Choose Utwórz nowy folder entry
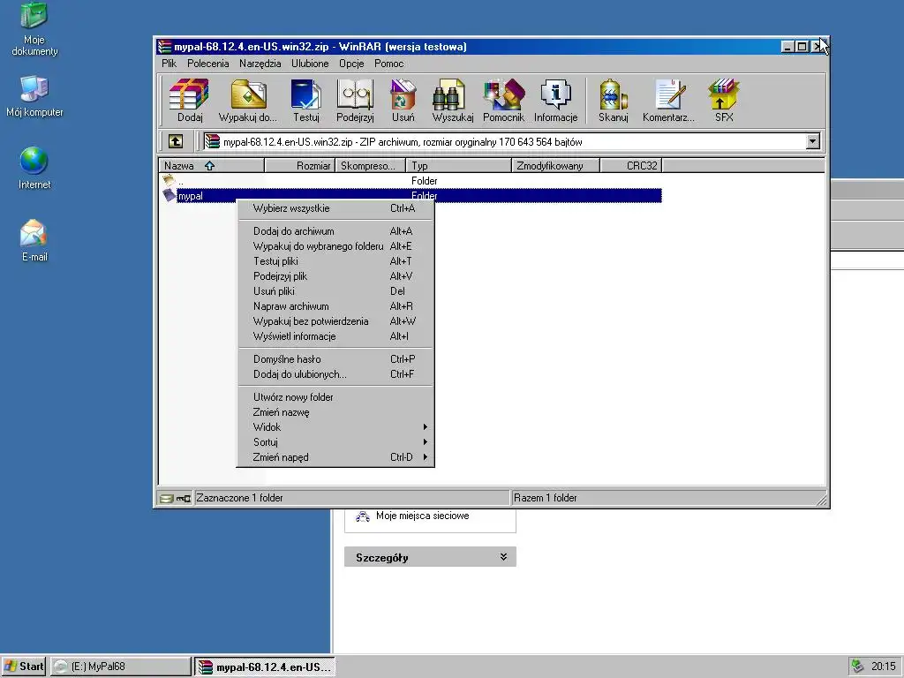The image size is (904, 678). point(335,397)
